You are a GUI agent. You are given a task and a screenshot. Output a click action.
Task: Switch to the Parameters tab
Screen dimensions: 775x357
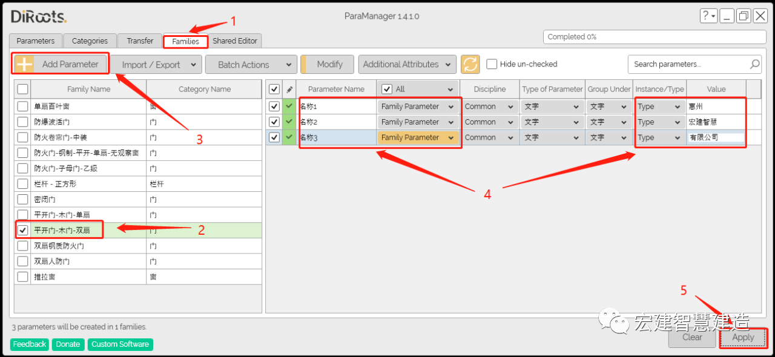pyautogui.click(x=36, y=41)
